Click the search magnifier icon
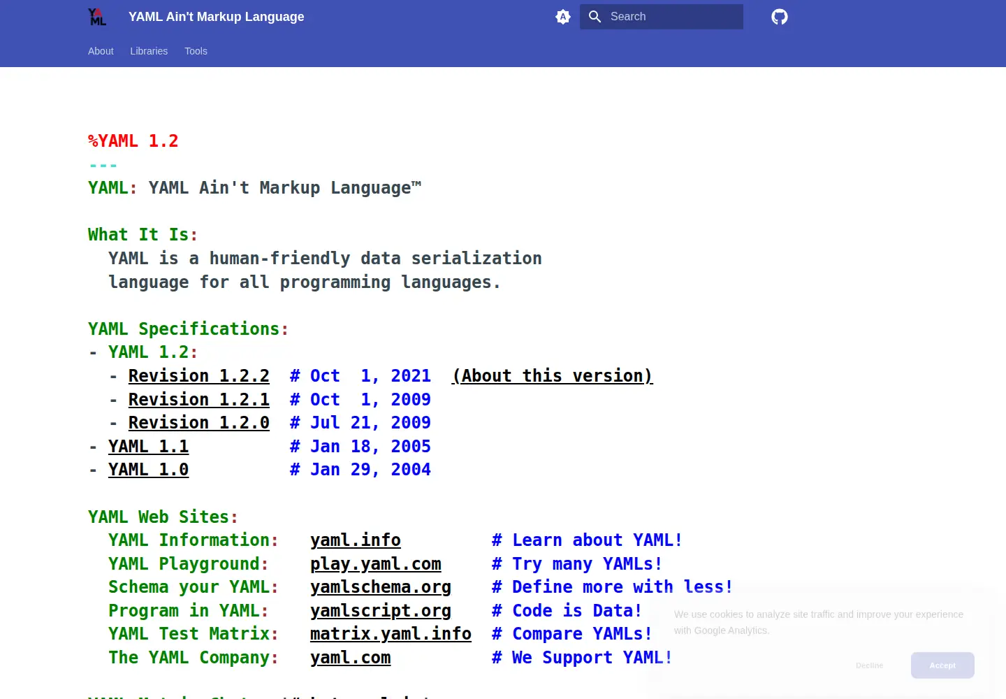Viewport: 1006px width, 699px height. point(595,17)
